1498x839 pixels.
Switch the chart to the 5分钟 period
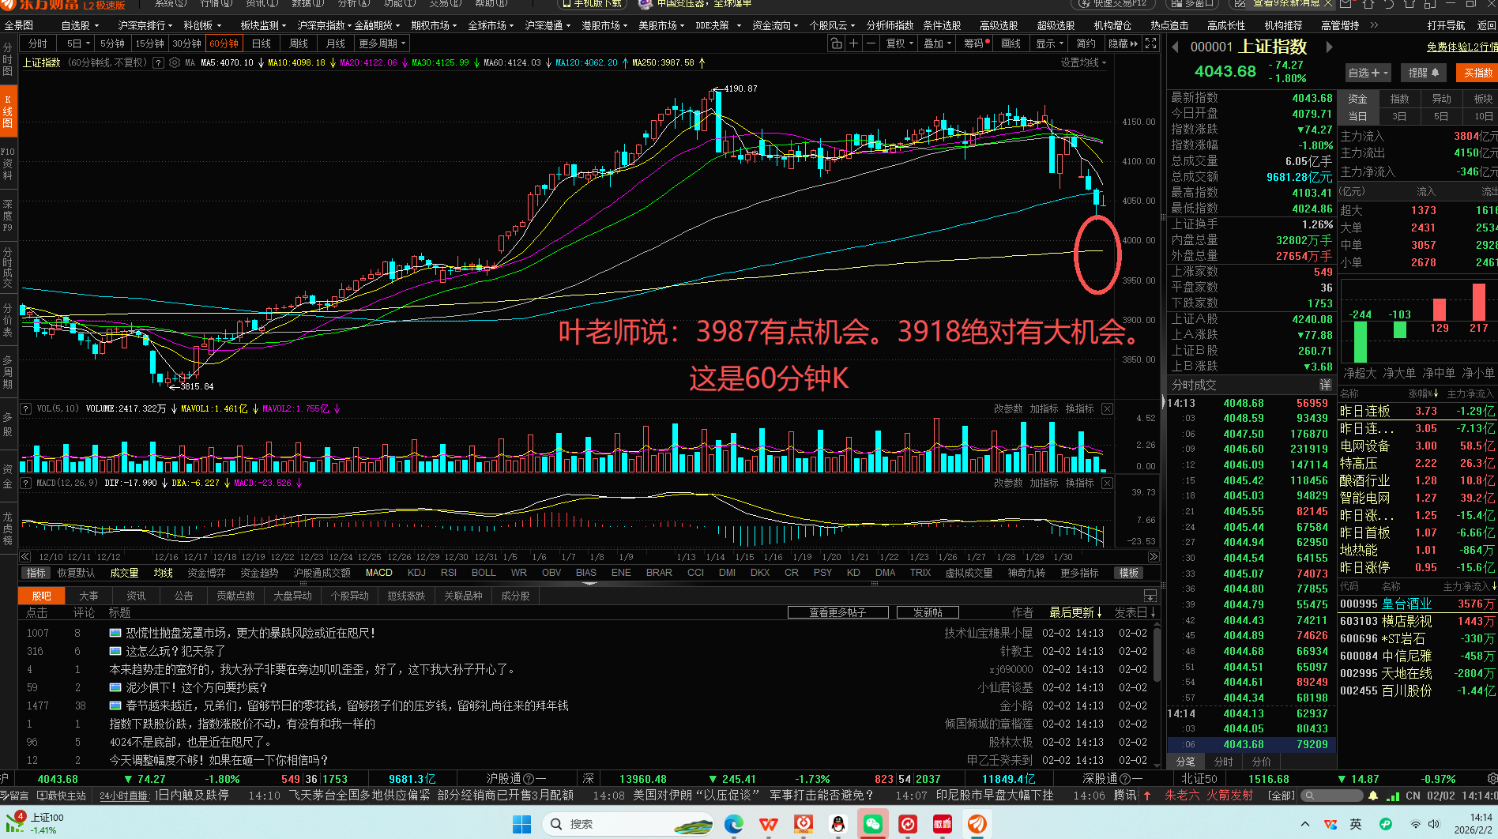click(x=112, y=43)
